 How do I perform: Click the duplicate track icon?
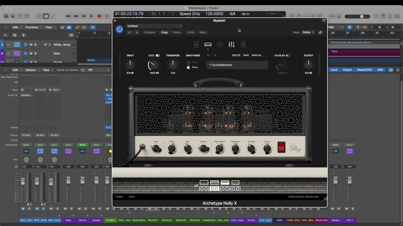coord(14,35)
